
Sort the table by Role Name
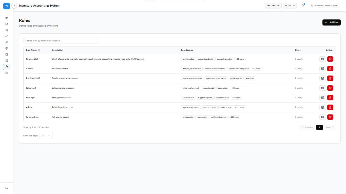coord(33,50)
